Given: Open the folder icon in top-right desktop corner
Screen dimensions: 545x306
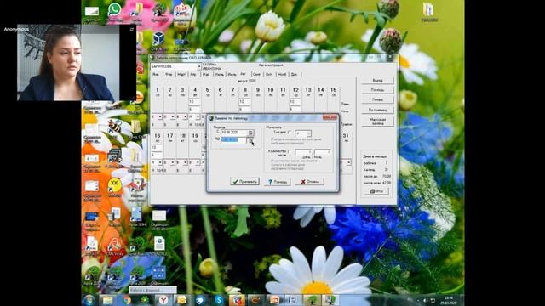Looking at the screenshot, I should coord(429,11).
